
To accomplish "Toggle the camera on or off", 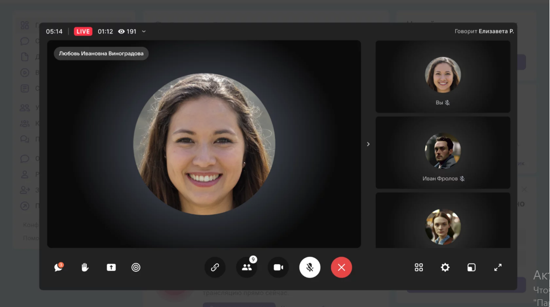I will click(x=278, y=267).
